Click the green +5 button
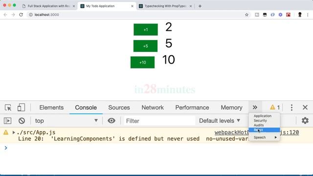Image resolution: width=313 pixels, height=176 pixels. coord(145,46)
